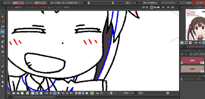Toggle the 塗りの保護 checkbox
The width and height of the screenshot is (205, 99).
(49, 3)
